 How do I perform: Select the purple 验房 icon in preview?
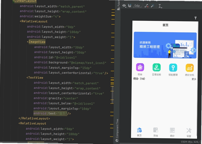(140, 67)
